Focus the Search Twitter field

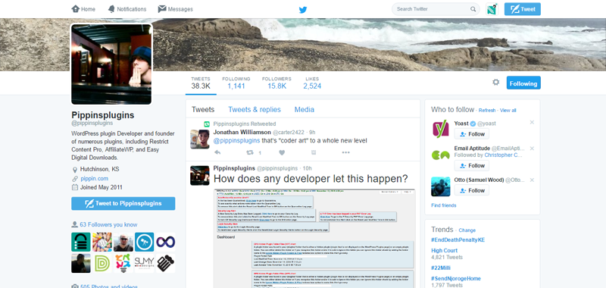coord(436,9)
